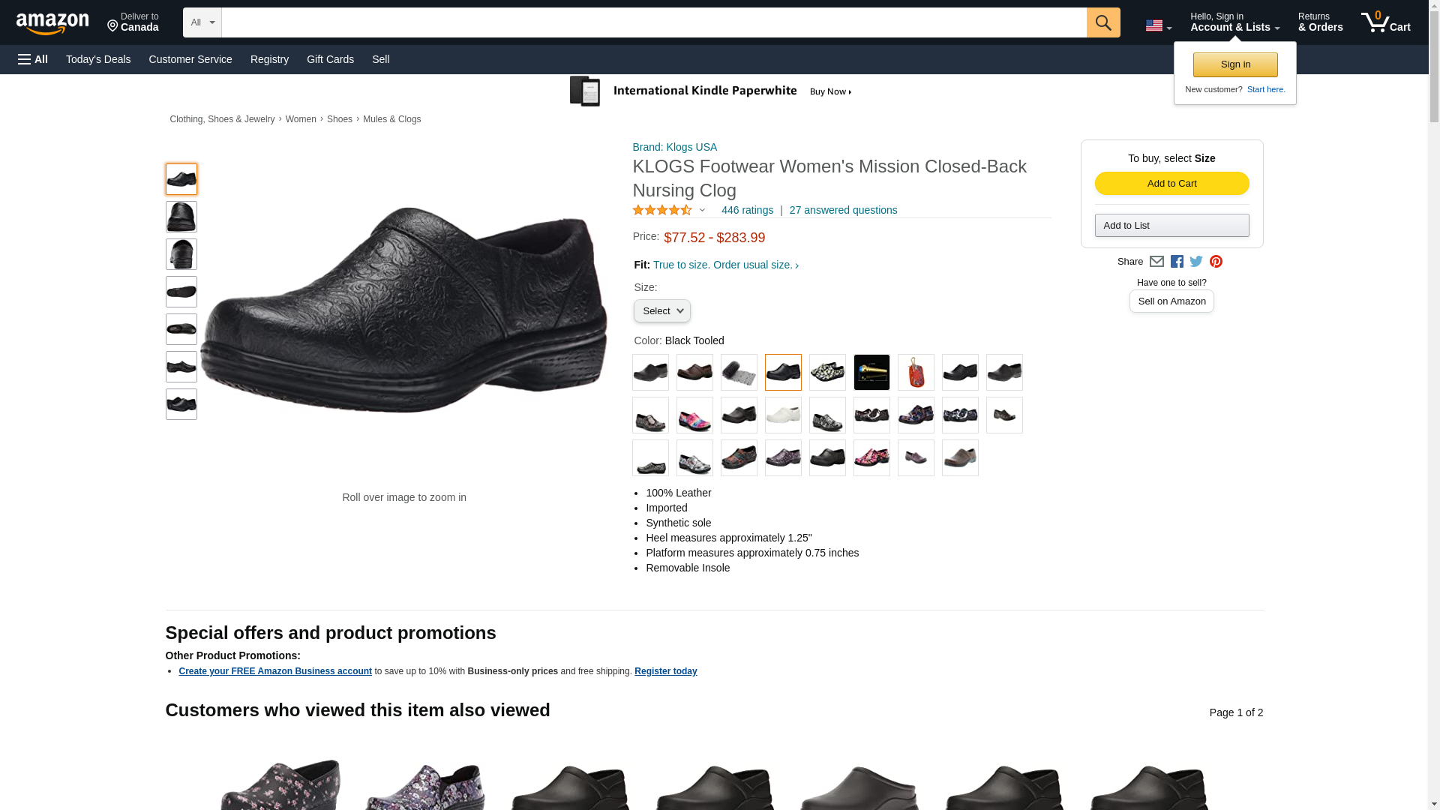
Task: Share product on Pinterest icon
Action: [1216, 262]
